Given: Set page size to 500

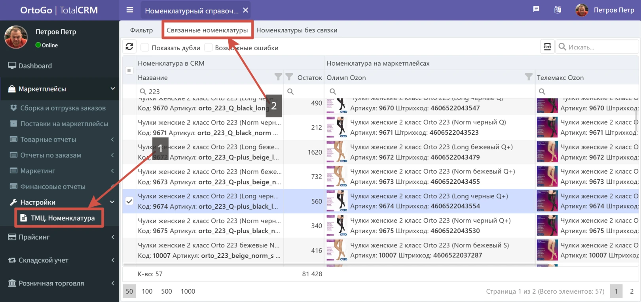Looking at the screenshot, I should (167, 291).
